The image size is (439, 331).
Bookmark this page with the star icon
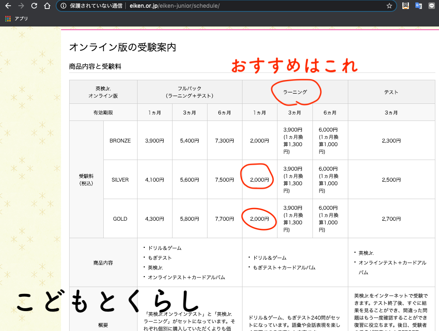click(x=389, y=6)
